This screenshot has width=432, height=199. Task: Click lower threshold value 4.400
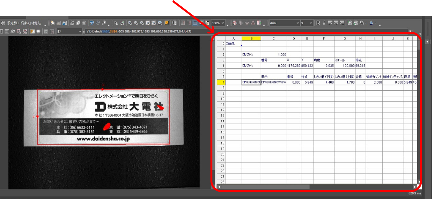pyautogui.click(x=324, y=82)
